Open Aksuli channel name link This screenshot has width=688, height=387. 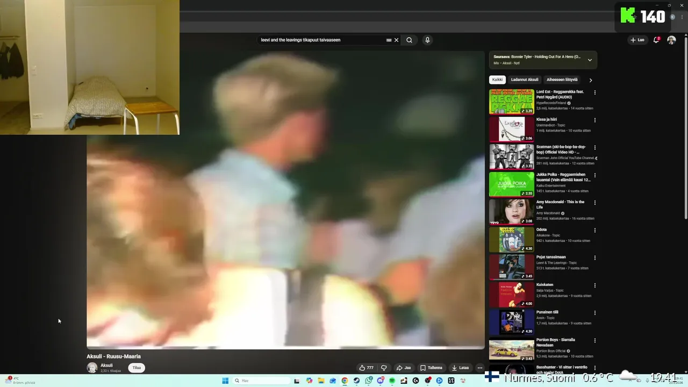pos(106,365)
